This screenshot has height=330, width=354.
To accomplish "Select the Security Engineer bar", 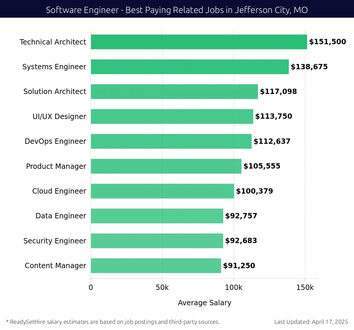I will pos(157,241).
